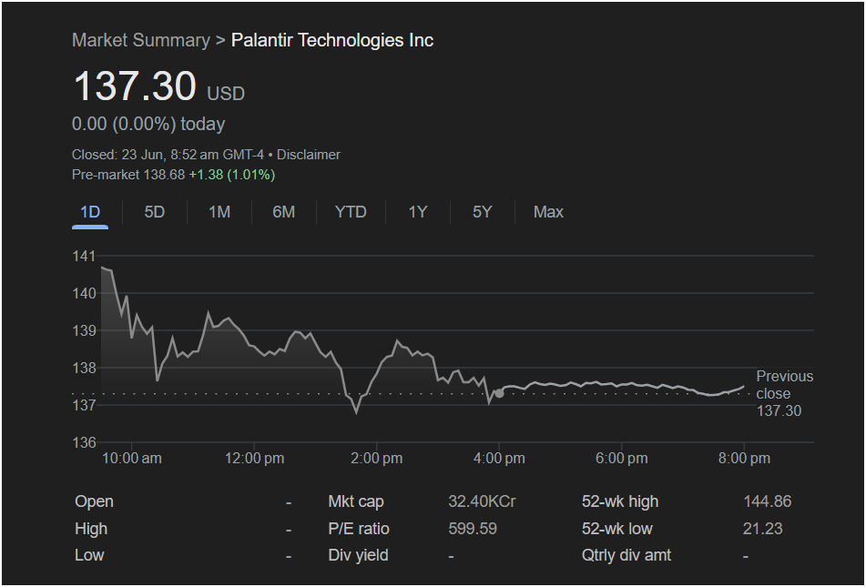Click the 32.40KCr market cap value
Screen dimensions: 866x587
482,501
